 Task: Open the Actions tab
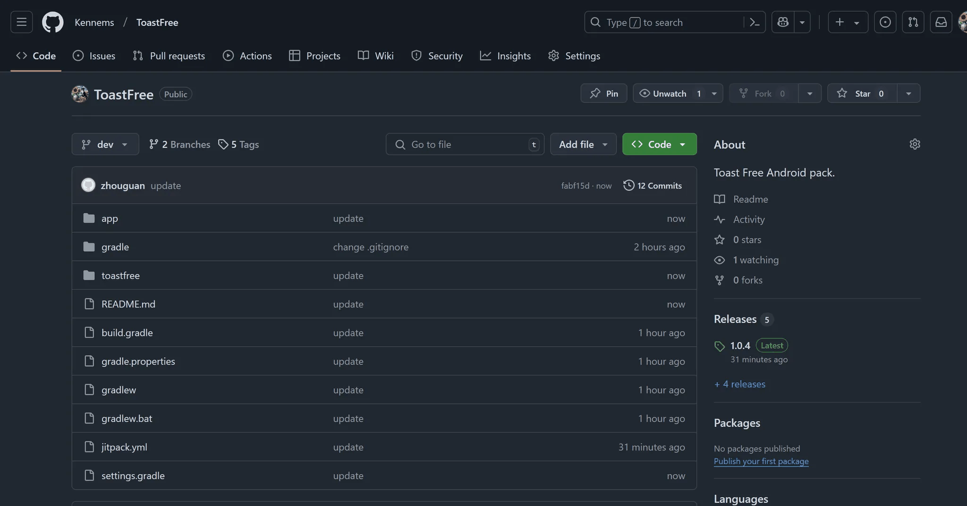[247, 56]
